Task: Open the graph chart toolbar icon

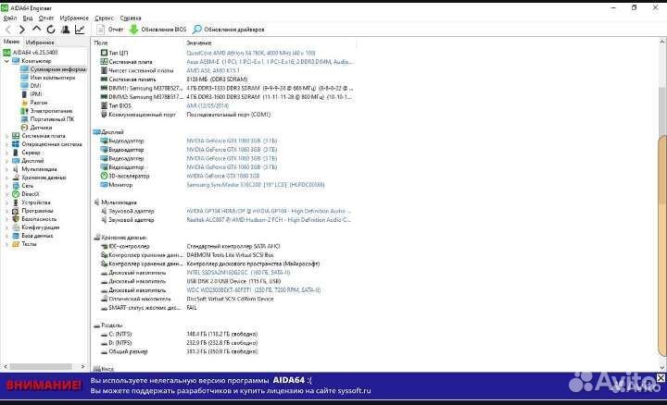Action: [80, 30]
